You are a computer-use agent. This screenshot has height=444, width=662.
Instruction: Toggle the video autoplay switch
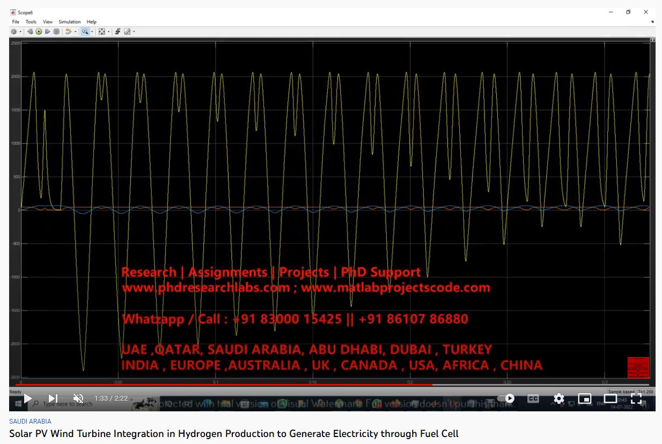tap(506, 398)
